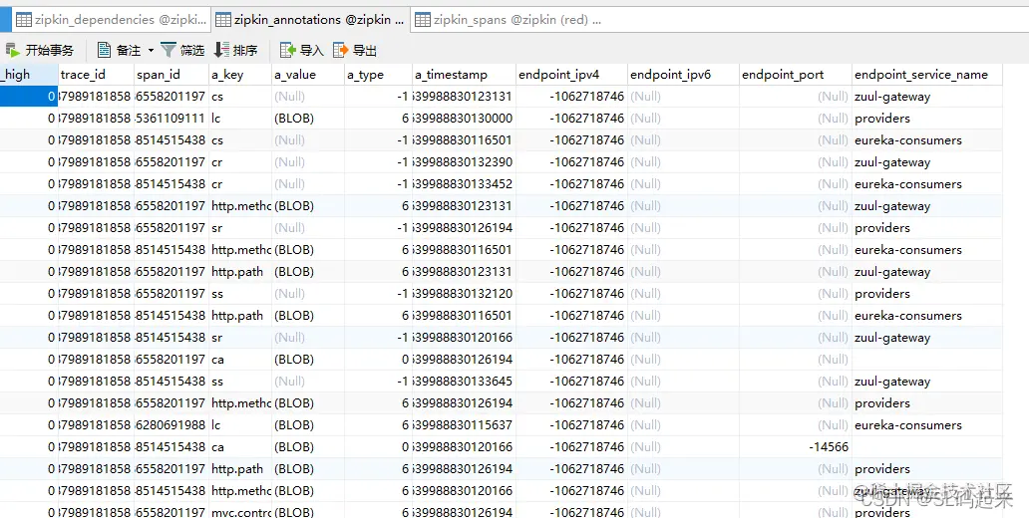
Task: Select the zipkin_annotations table tab
Action: [x=310, y=20]
